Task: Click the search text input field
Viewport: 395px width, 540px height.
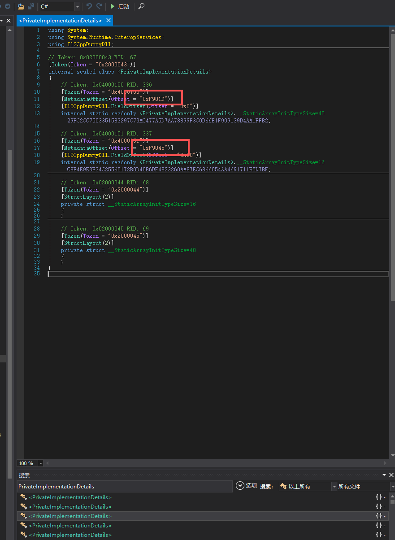Action: tap(125, 486)
